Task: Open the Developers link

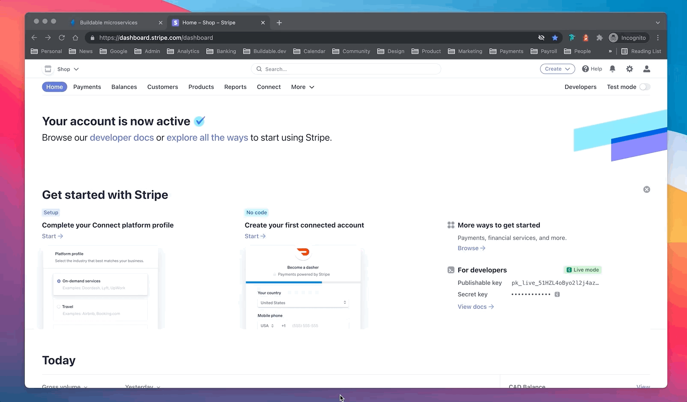Action: tap(580, 87)
